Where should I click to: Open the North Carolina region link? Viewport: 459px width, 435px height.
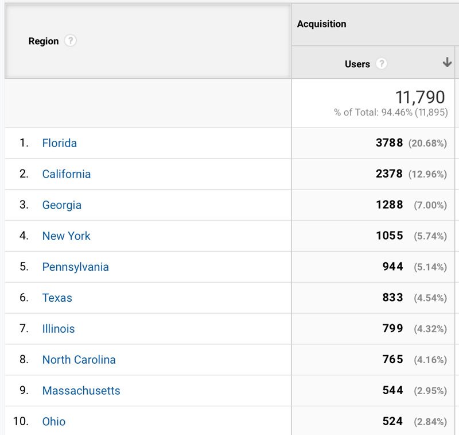[x=79, y=360]
